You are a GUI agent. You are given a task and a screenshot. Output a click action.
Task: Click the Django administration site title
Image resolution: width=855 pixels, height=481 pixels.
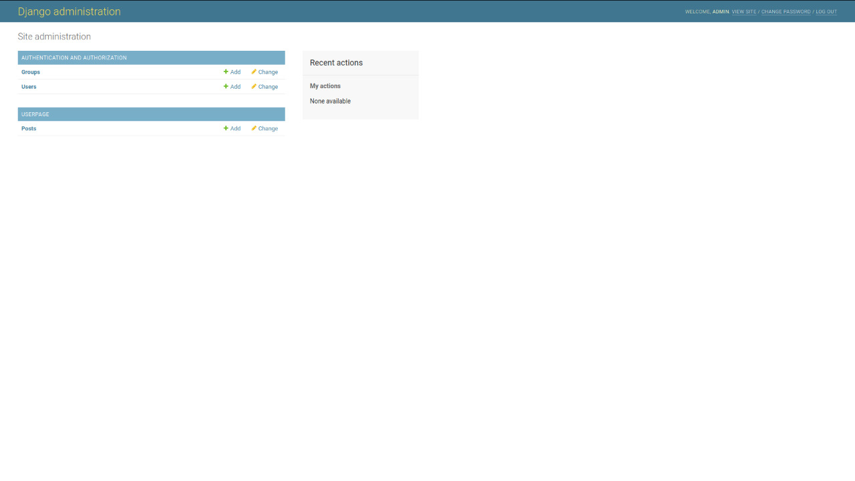[69, 11]
